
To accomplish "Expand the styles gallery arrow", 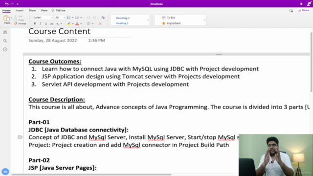I will coord(148,20).
